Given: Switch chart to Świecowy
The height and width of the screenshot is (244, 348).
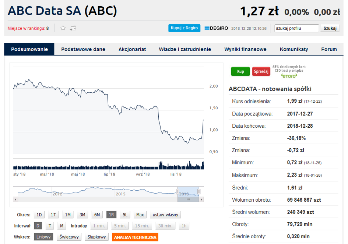Looking at the screenshot, I should click(x=69, y=237).
